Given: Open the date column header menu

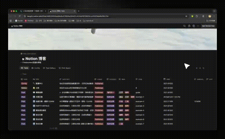Looking at the screenshot, I should 167,79.
